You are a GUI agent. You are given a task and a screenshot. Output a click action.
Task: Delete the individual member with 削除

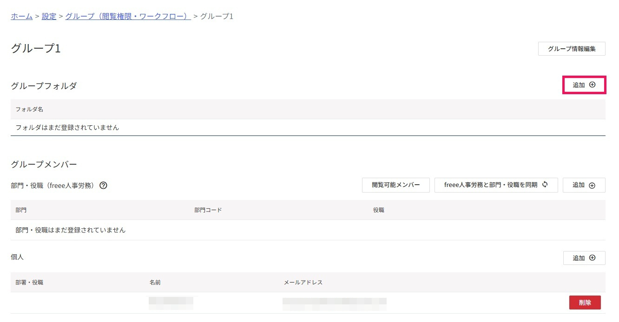[x=585, y=303]
